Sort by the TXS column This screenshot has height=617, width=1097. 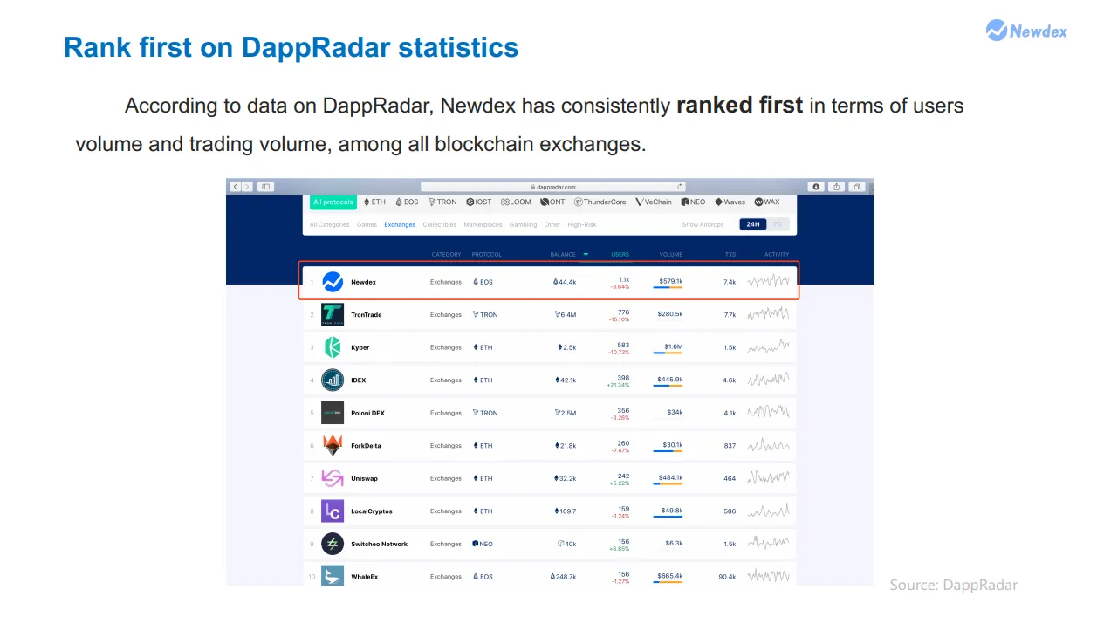pyautogui.click(x=730, y=255)
